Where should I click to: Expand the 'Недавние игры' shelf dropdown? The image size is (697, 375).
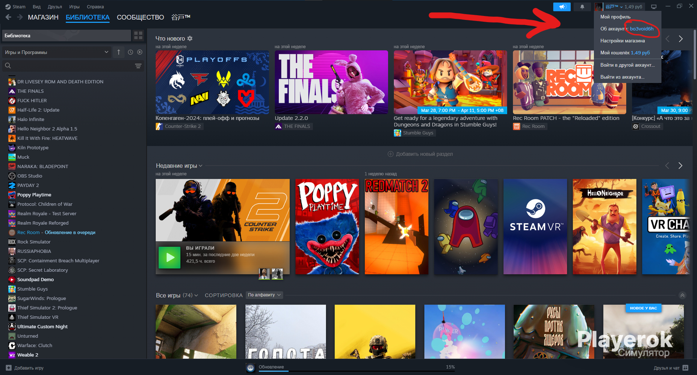coord(179,166)
